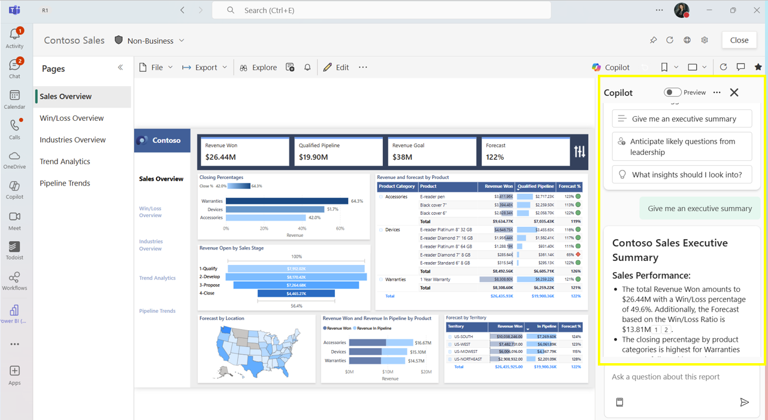Screen dimensions: 768x420
Task: Click Give me an executive summary
Action: [x=681, y=118]
